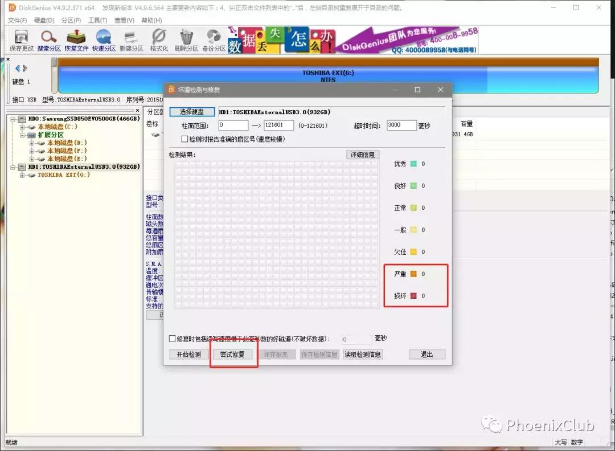
Task: Click the 一般 pale yellow color swatch
Action: click(413, 230)
